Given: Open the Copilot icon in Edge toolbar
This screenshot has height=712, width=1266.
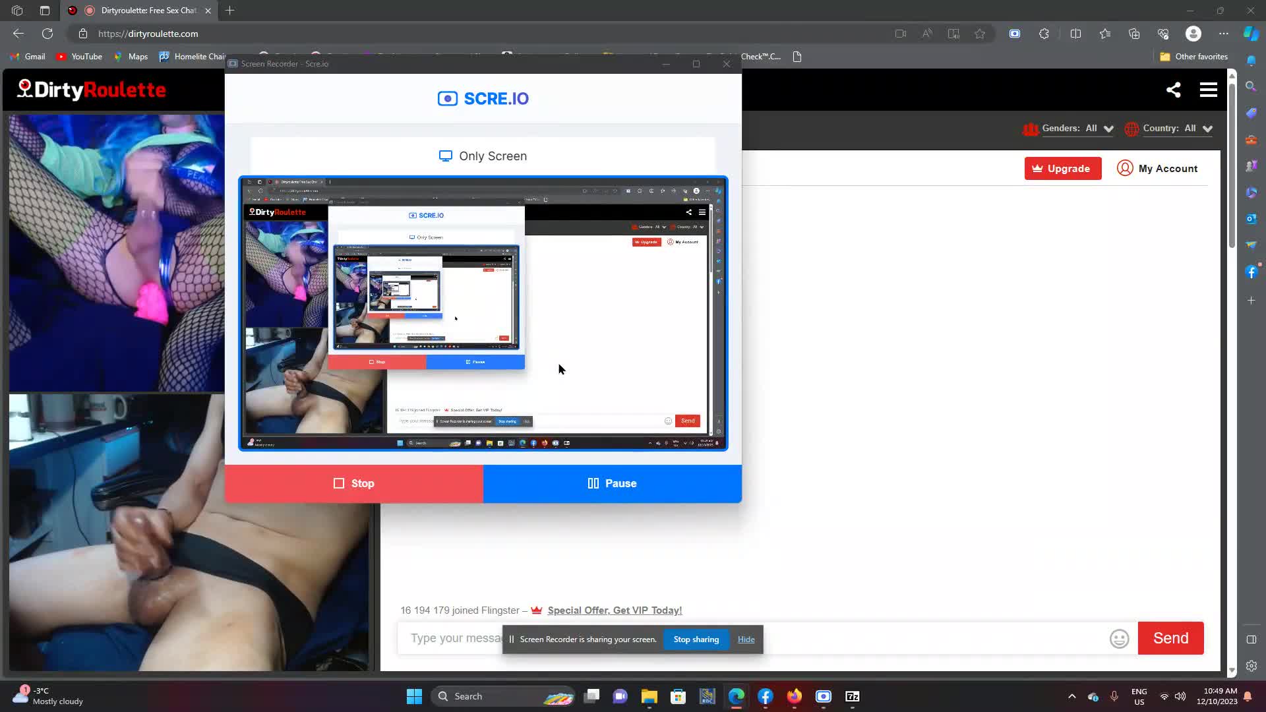Looking at the screenshot, I should point(1251,34).
